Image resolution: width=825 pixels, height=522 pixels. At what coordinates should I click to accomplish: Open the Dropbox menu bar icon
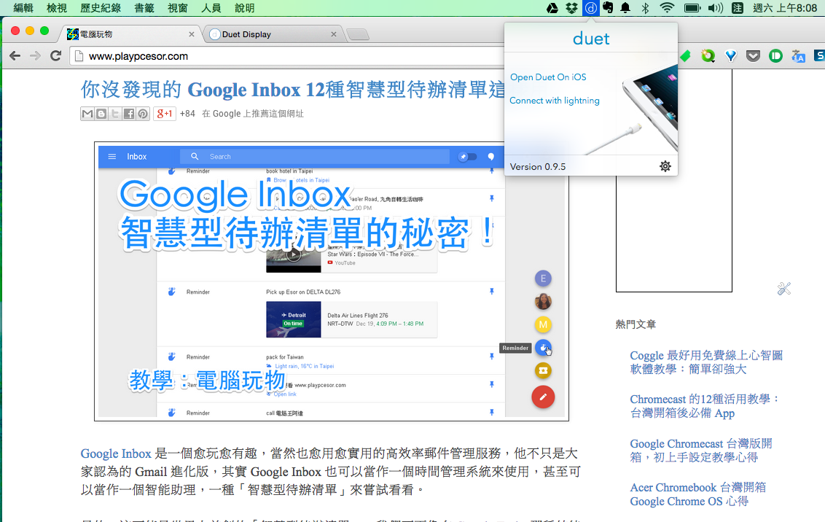(x=571, y=8)
